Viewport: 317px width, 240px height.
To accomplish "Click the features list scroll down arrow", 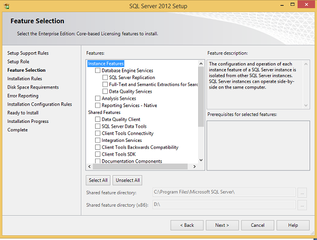I will point(201,159).
